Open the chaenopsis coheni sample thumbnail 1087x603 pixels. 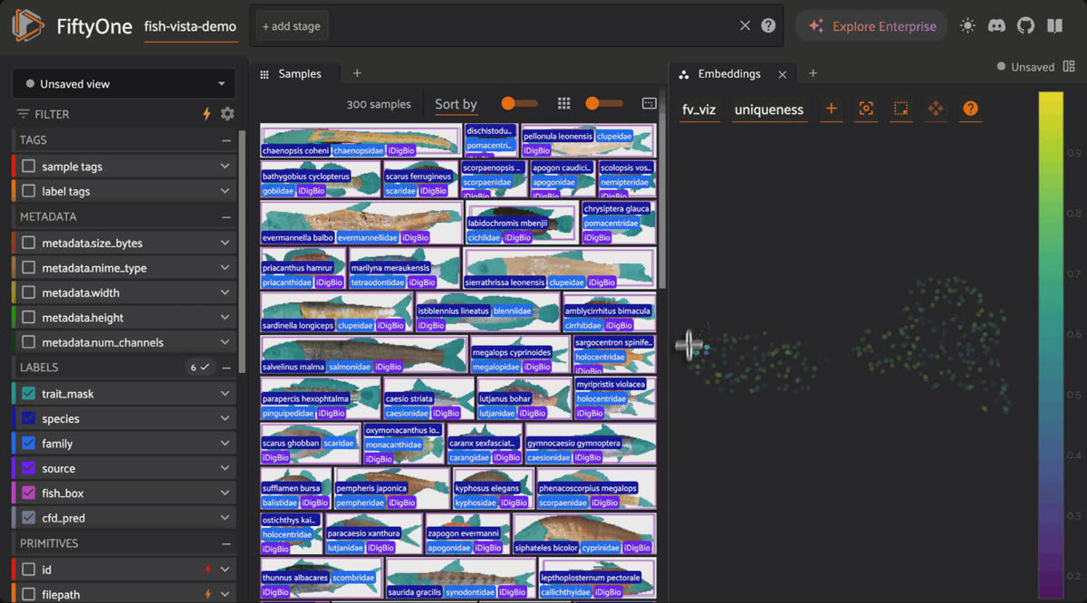point(361,140)
